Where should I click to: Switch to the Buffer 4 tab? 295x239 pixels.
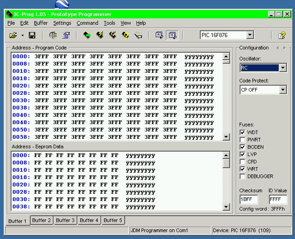click(89, 220)
